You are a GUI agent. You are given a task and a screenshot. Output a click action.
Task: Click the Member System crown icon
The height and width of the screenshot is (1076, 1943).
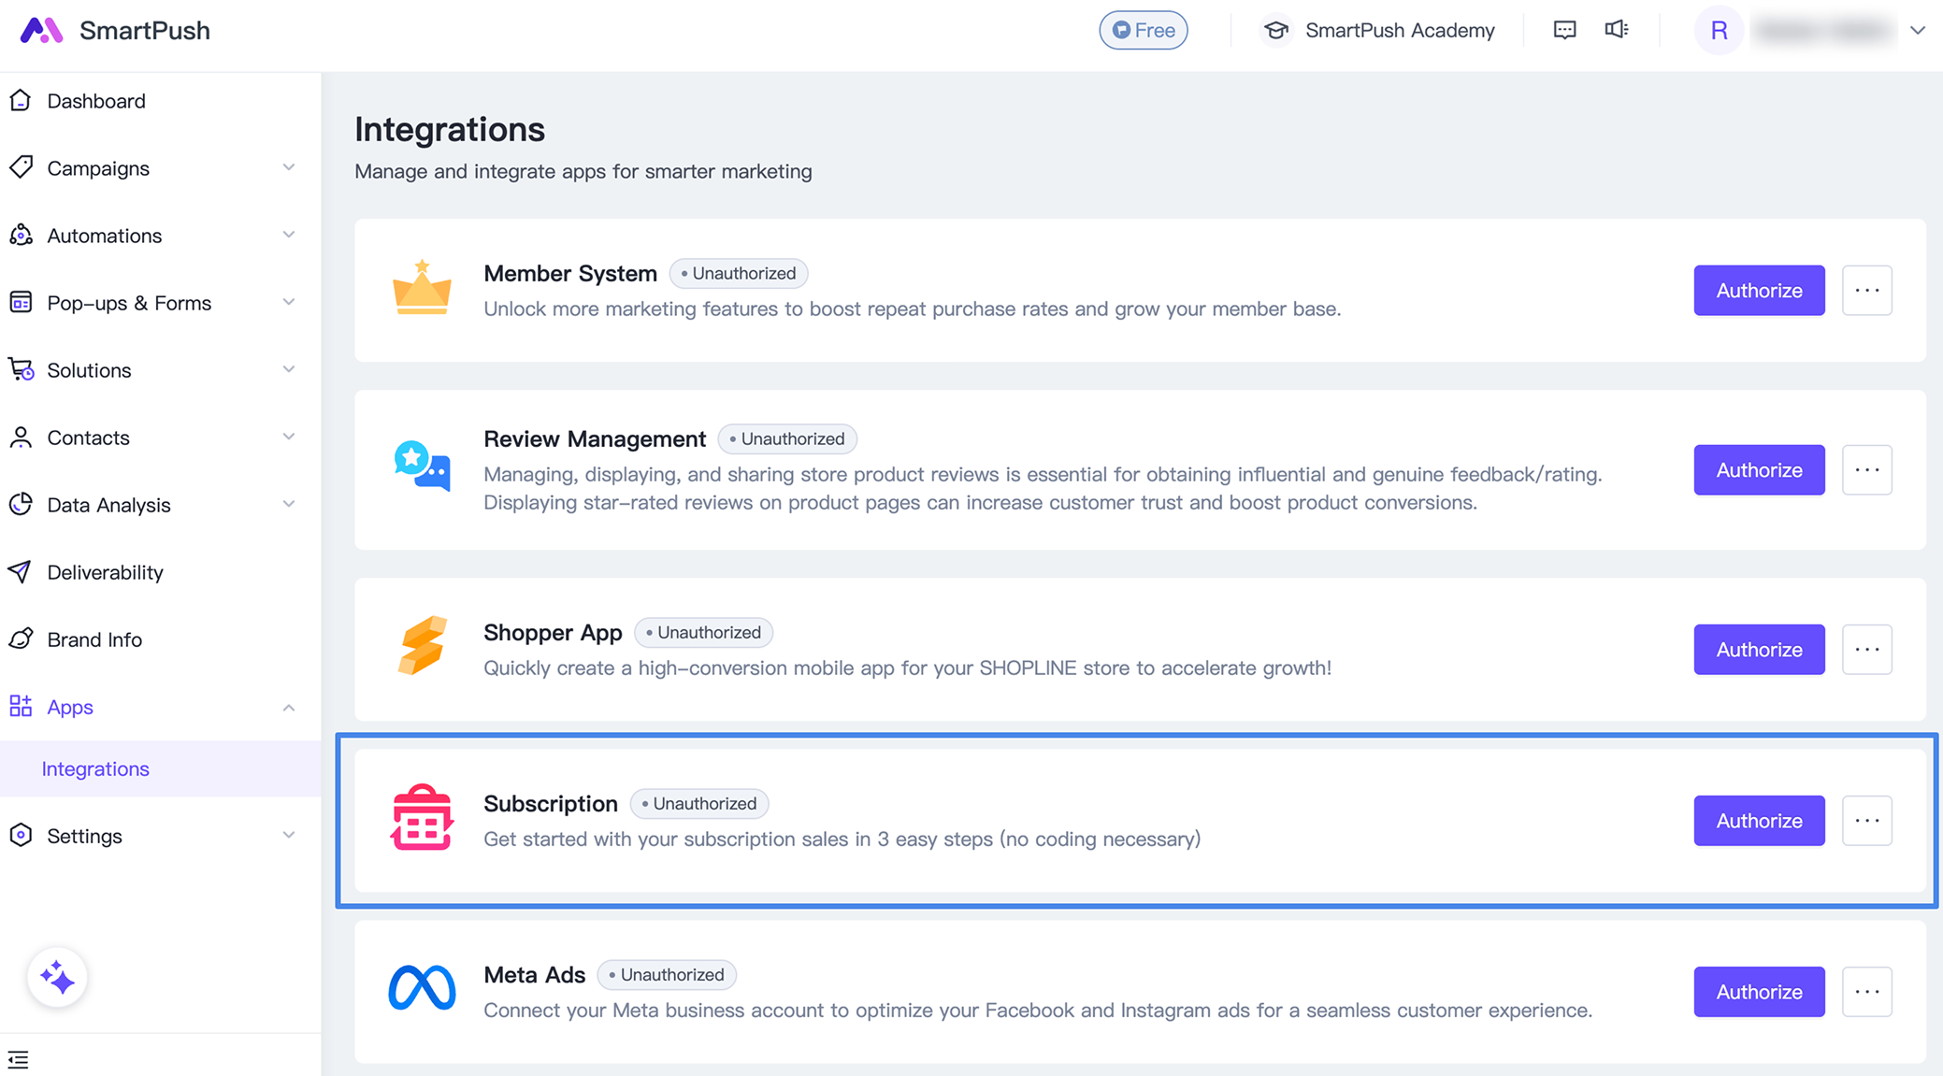(422, 287)
